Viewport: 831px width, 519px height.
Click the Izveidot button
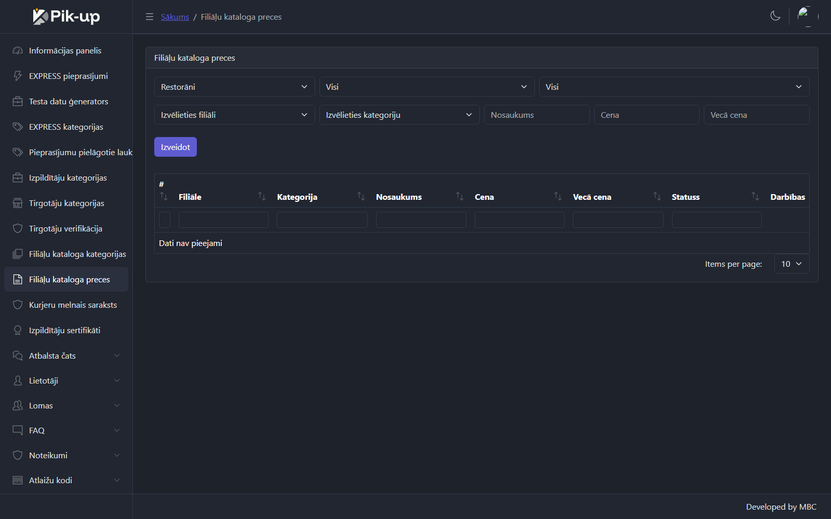(x=176, y=147)
